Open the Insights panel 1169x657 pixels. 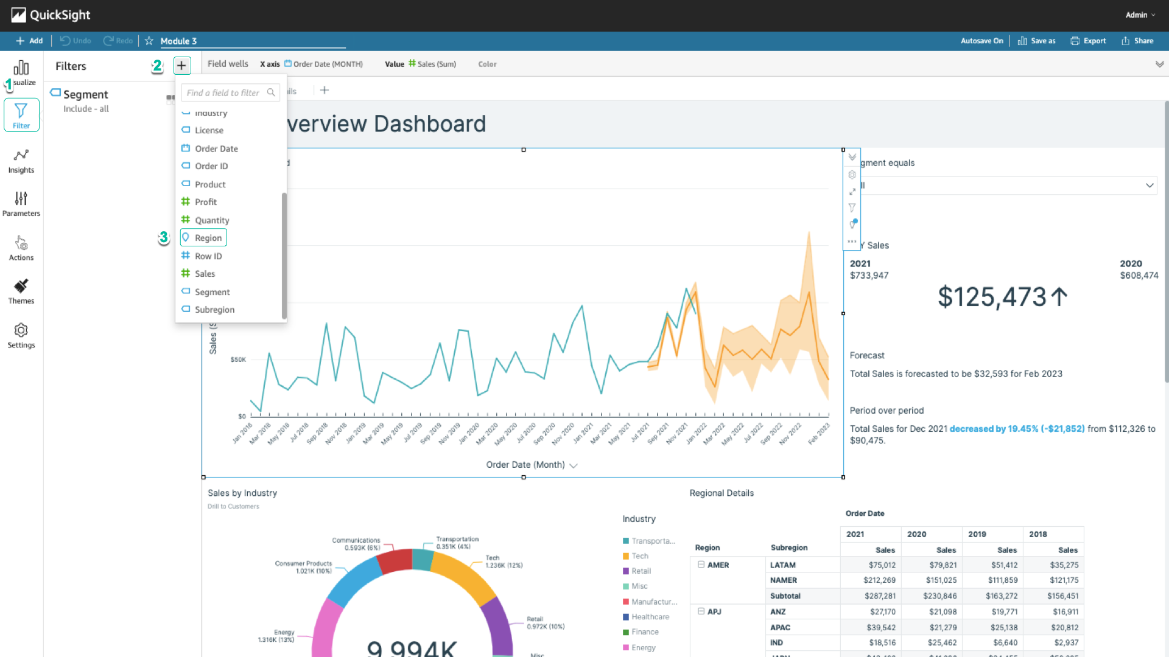point(21,161)
